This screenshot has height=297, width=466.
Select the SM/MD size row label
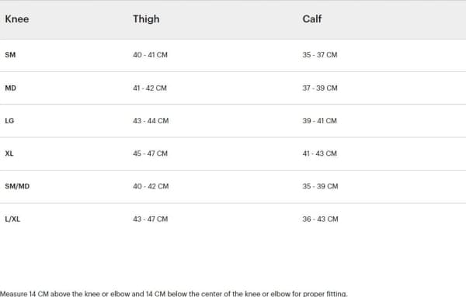17,186
